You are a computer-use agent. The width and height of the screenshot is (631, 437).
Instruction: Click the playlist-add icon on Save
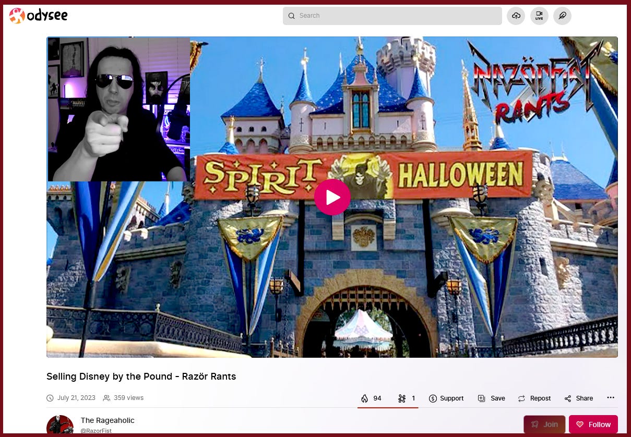tap(481, 398)
